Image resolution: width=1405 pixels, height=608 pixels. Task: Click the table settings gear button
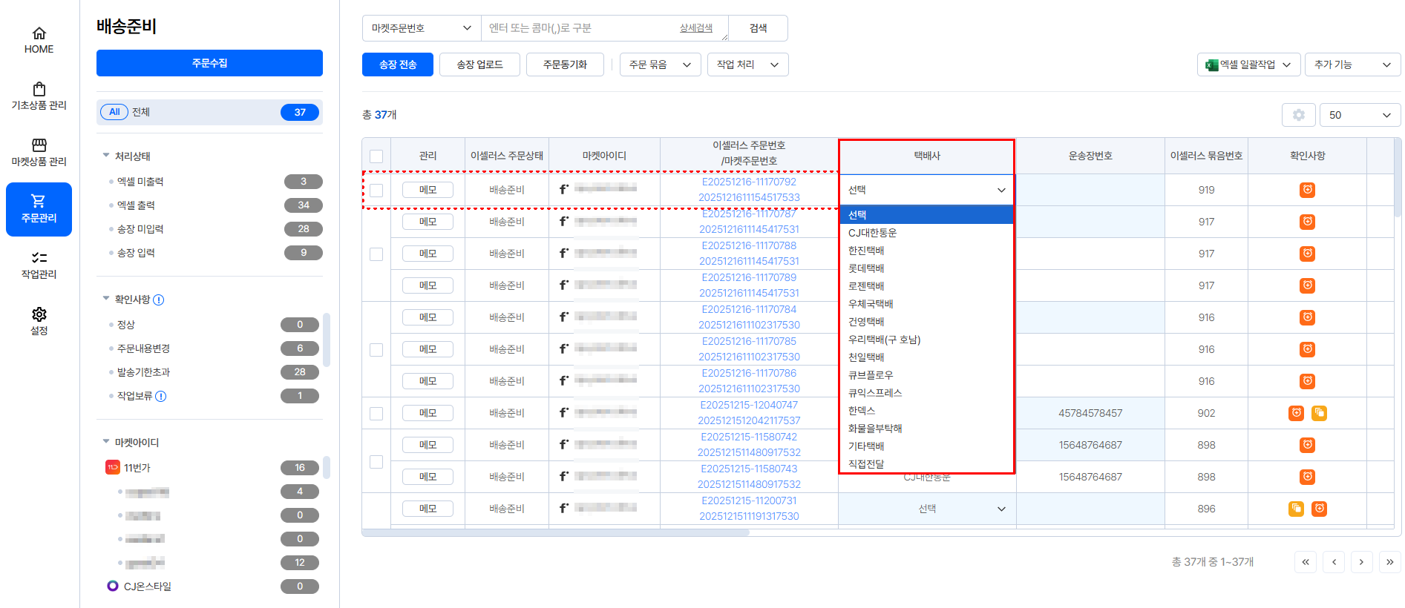click(1298, 115)
